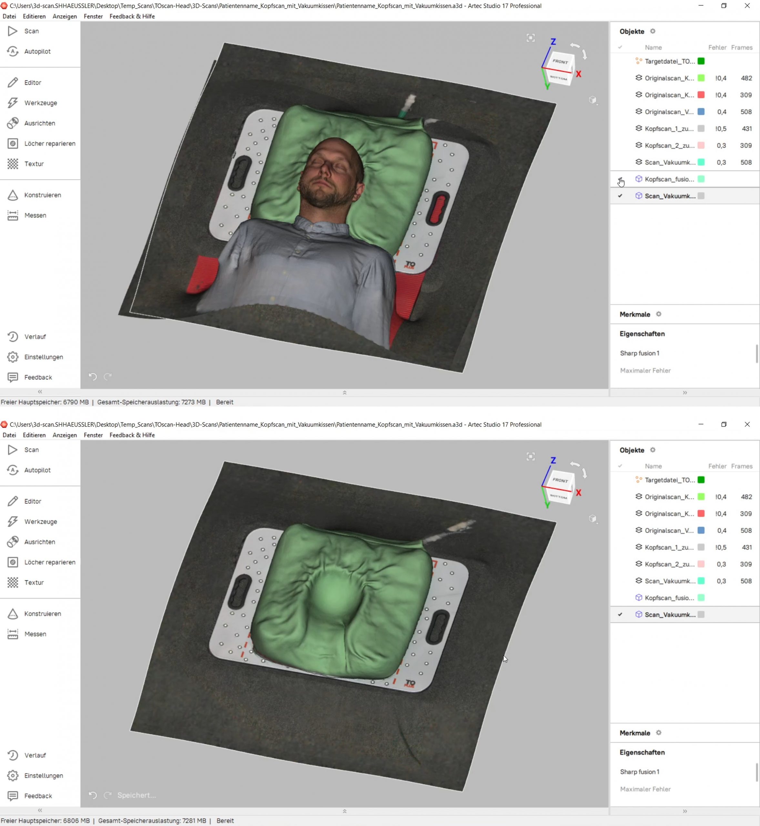The width and height of the screenshot is (760, 826).
Task: Open Einstellungen in the patient-head window
Action: [35, 357]
